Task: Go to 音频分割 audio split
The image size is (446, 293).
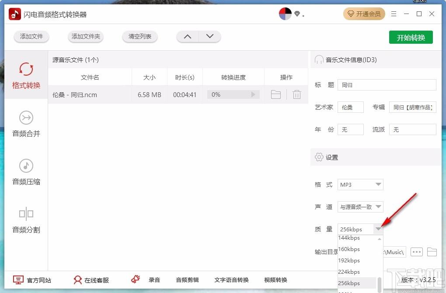Action: (26, 220)
